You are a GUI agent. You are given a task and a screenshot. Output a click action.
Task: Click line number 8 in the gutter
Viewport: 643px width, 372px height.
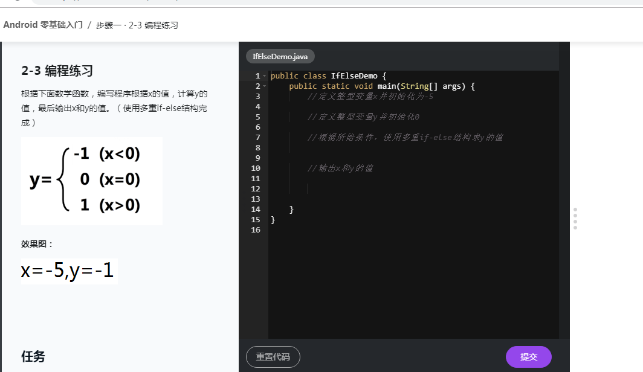[x=257, y=148]
